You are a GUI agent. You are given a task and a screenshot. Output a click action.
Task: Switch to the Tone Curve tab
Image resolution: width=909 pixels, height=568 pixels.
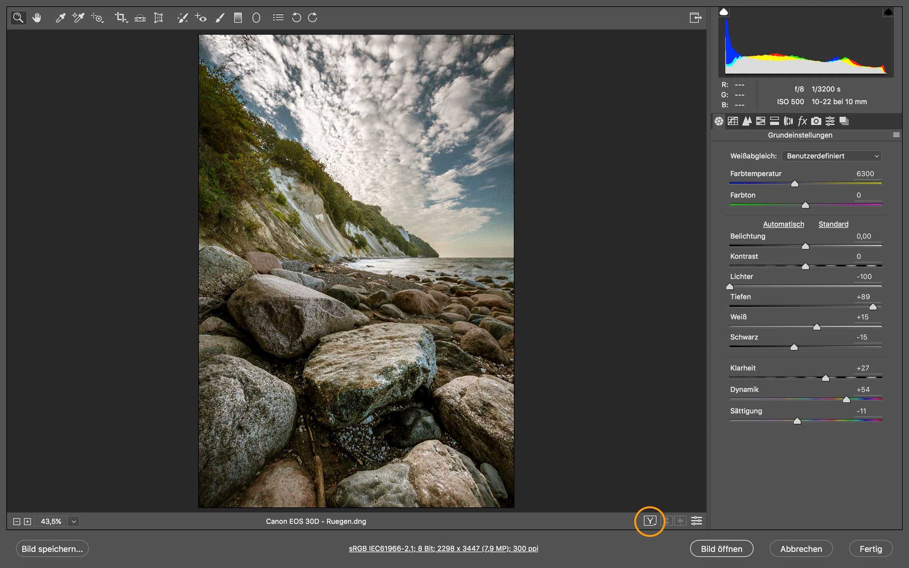click(733, 121)
